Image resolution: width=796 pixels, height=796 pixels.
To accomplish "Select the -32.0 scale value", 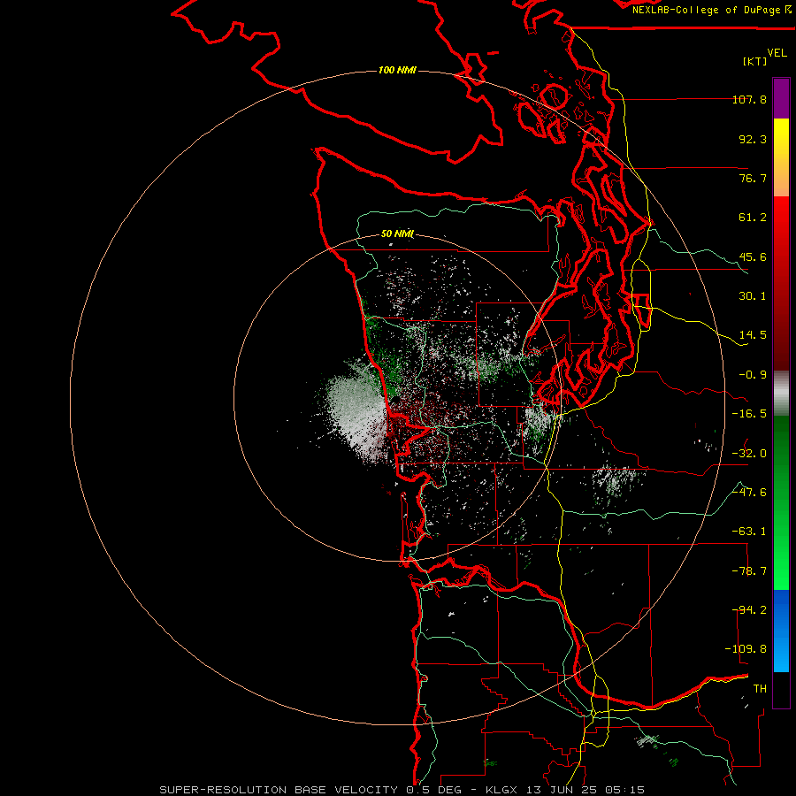I will (x=749, y=454).
